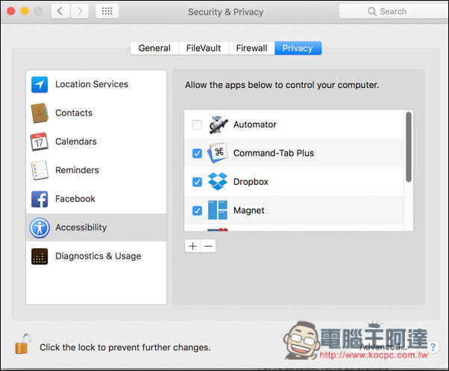This screenshot has height=371, width=449.
Task: Select the Privacy tab
Action: coord(298,48)
